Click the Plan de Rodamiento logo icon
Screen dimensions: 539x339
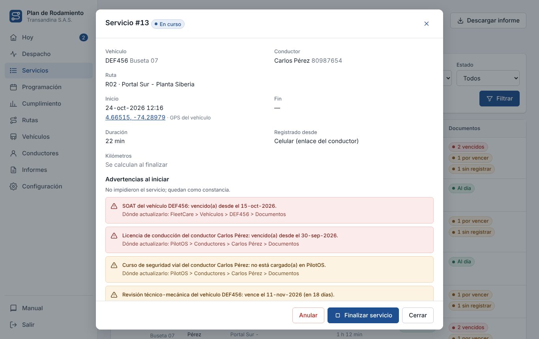[16, 16]
